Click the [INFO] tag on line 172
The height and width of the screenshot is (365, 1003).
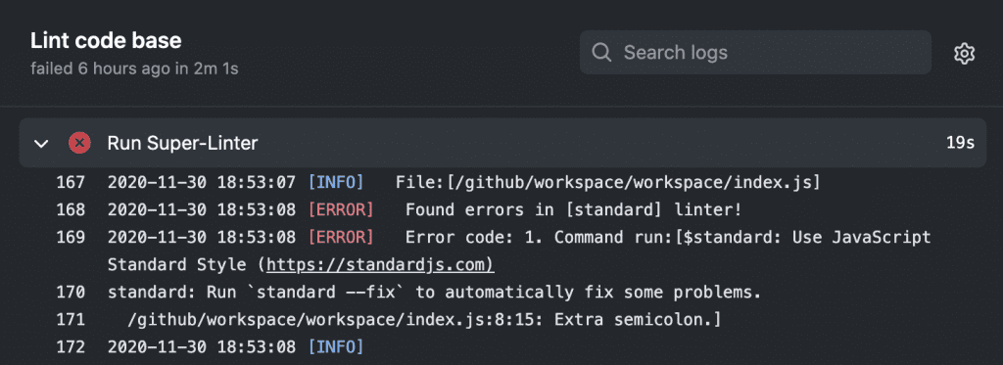click(336, 347)
